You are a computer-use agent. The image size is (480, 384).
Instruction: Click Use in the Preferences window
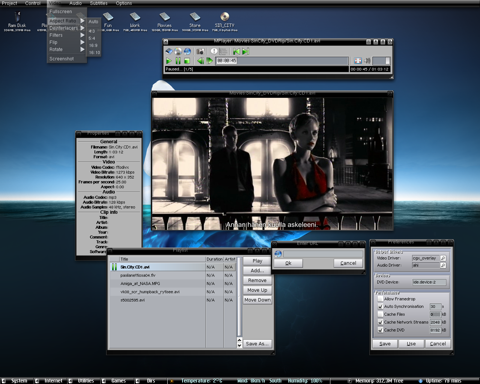pos(411,343)
